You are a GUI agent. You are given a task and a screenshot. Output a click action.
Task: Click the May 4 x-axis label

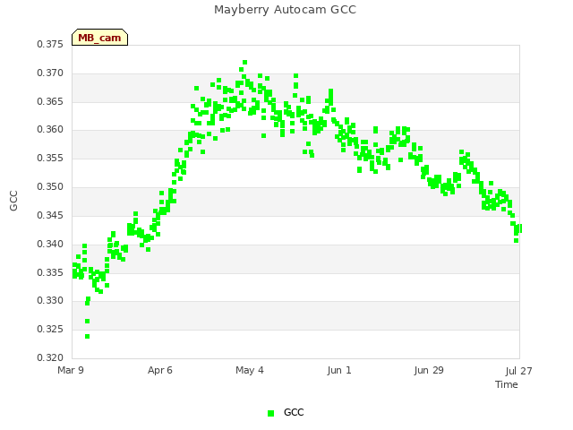[250, 370]
